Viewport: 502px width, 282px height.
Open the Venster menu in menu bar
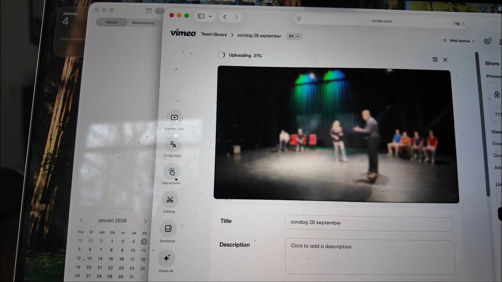(x=249, y=2)
